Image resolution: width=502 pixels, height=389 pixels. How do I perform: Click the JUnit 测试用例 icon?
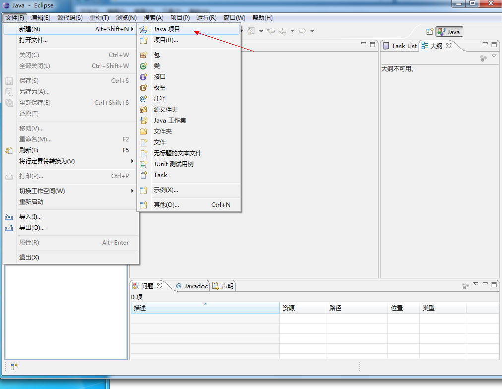[x=143, y=164]
